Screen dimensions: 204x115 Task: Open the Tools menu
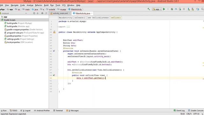[58, 5]
